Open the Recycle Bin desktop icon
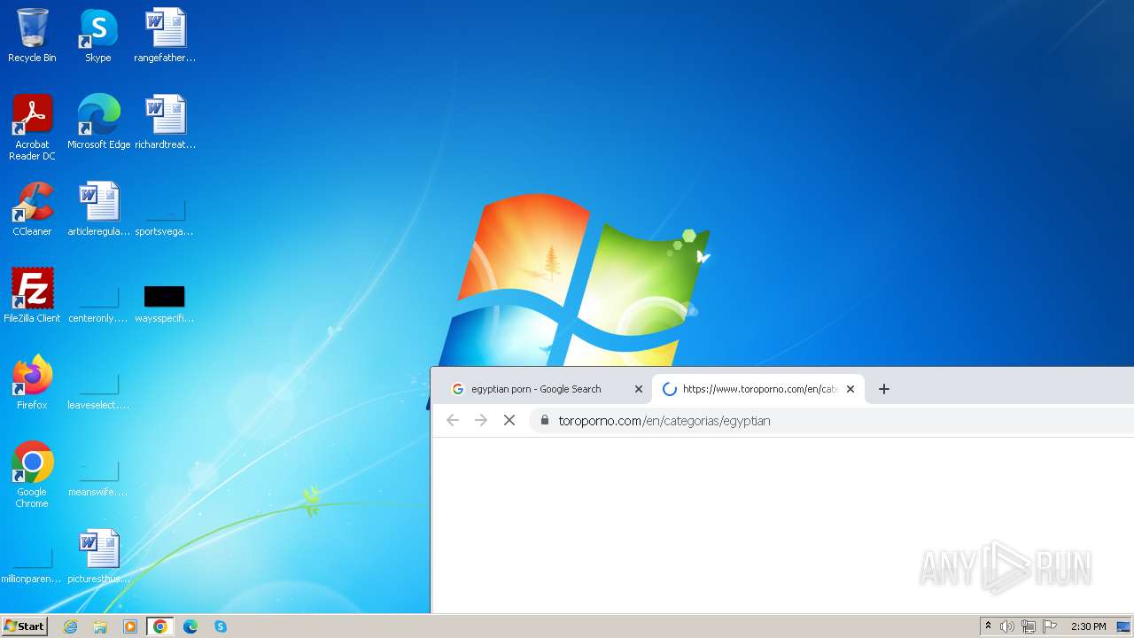Screen dimensions: 1134x638 coord(32,35)
